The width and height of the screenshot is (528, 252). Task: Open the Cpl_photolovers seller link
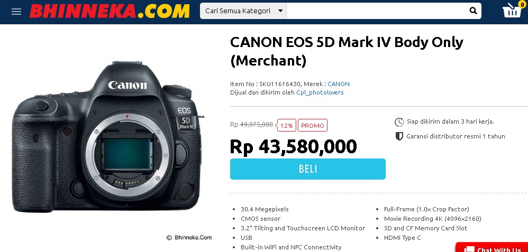coord(320,92)
